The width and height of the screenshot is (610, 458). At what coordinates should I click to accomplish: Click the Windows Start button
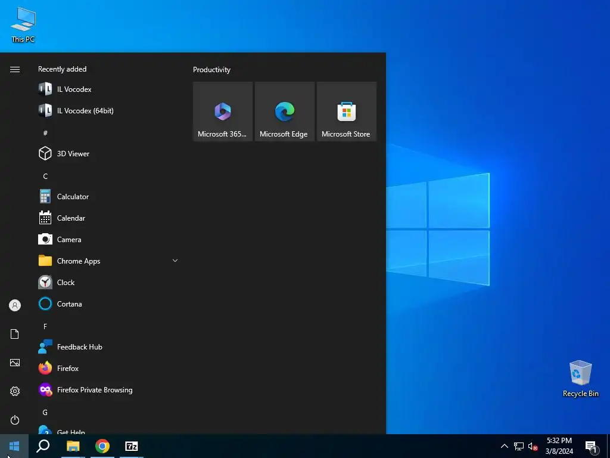tap(14, 446)
